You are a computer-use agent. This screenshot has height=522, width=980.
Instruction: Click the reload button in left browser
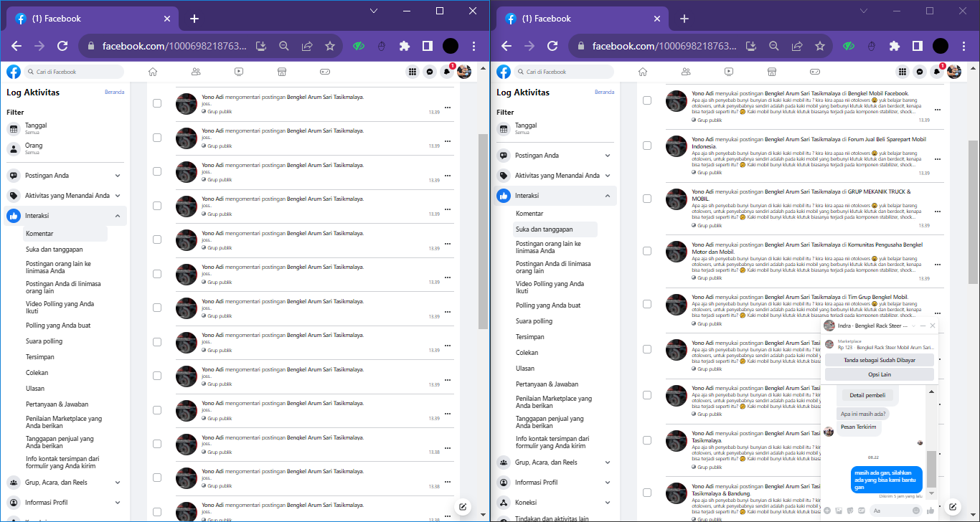[62, 46]
